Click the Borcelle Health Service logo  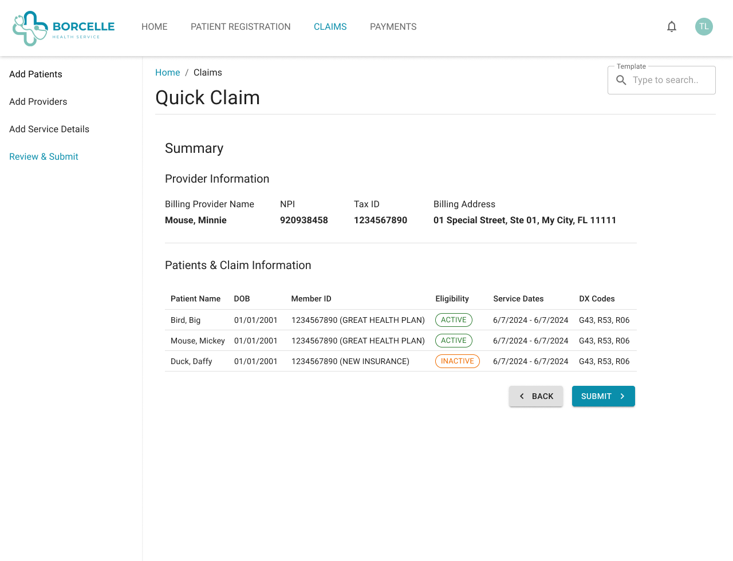pos(64,28)
